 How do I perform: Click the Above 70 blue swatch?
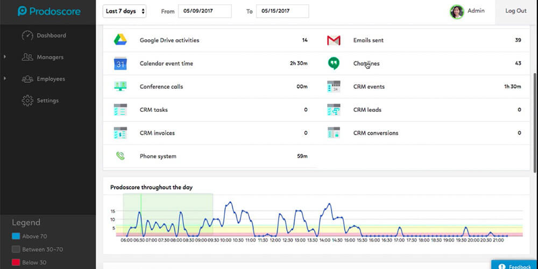[16, 236]
